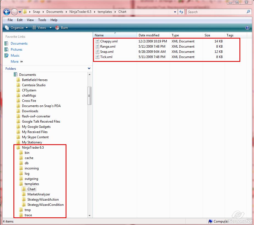
Task: Select StrategyWizardAction folder icon
Action: coord(24,200)
